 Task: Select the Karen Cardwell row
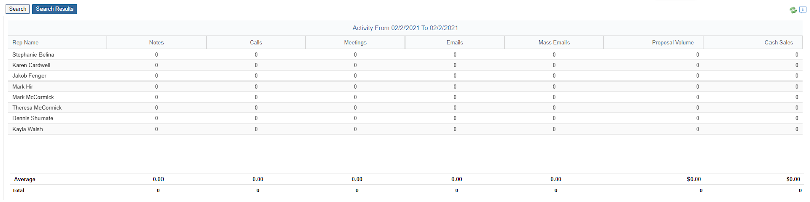click(x=406, y=65)
